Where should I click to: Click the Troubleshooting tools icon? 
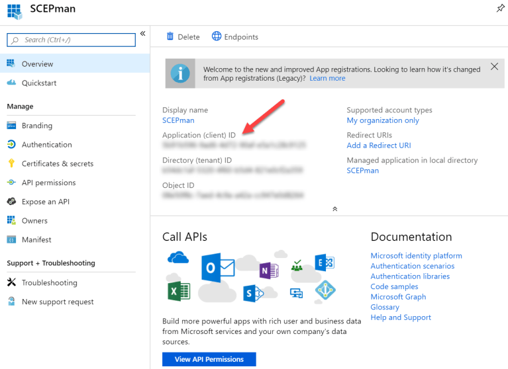click(x=11, y=282)
